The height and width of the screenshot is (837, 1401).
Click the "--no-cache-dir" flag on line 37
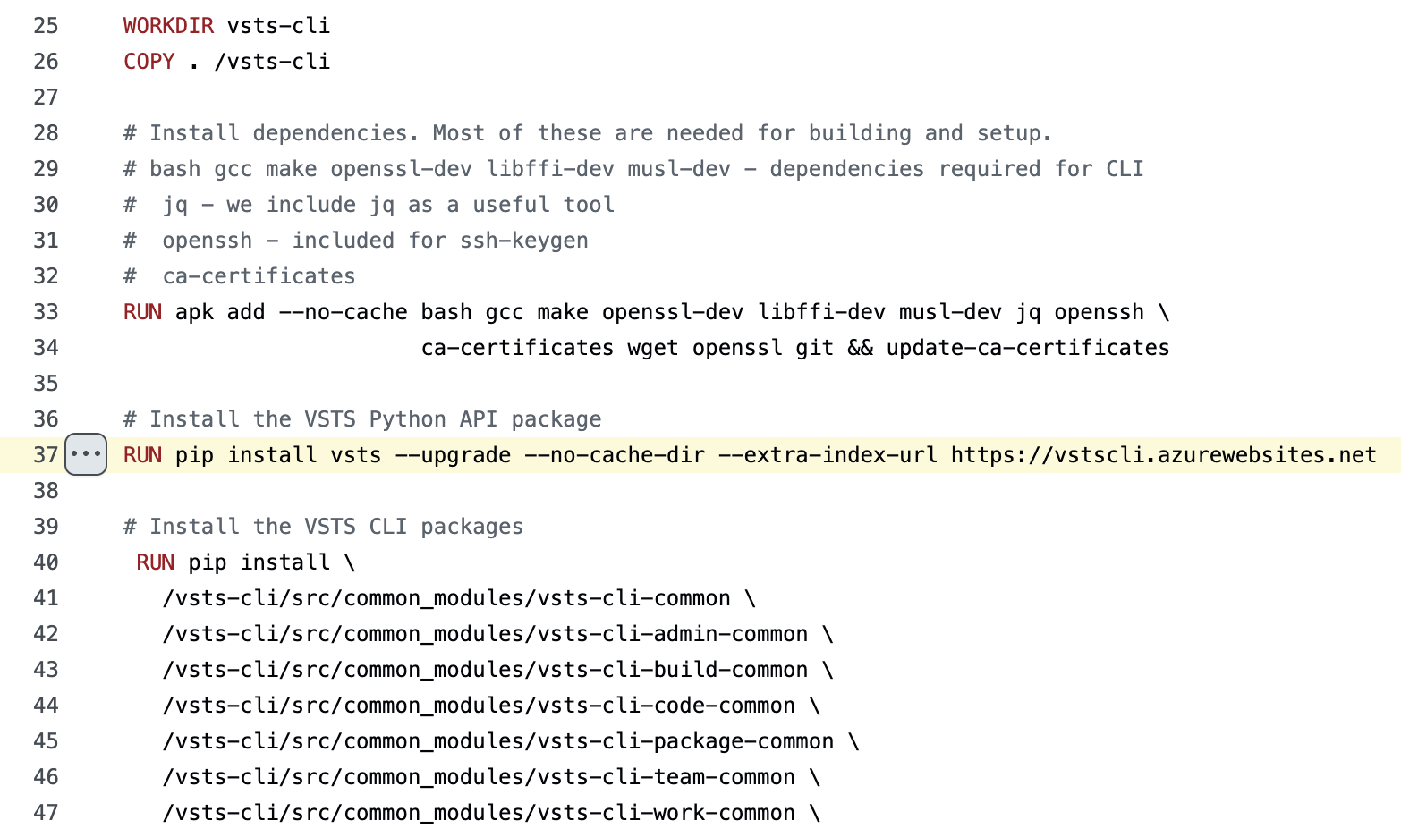pyautogui.click(x=615, y=455)
